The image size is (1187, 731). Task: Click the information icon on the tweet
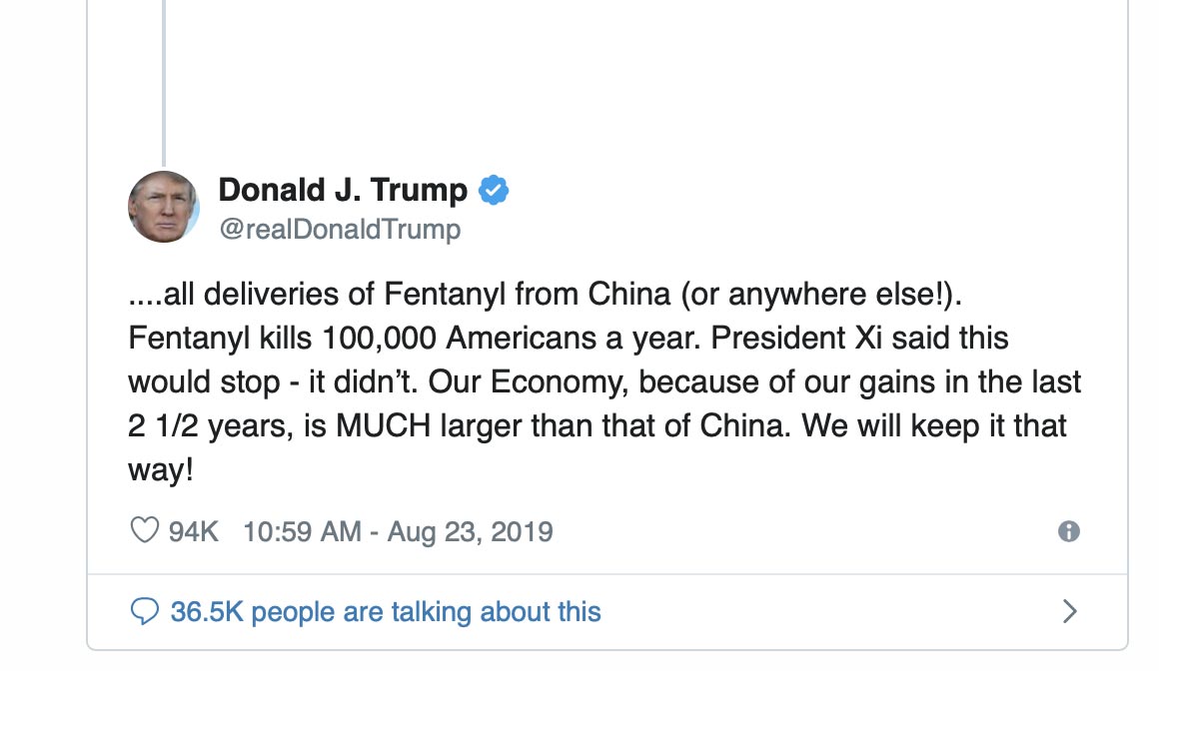click(x=1071, y=532)
